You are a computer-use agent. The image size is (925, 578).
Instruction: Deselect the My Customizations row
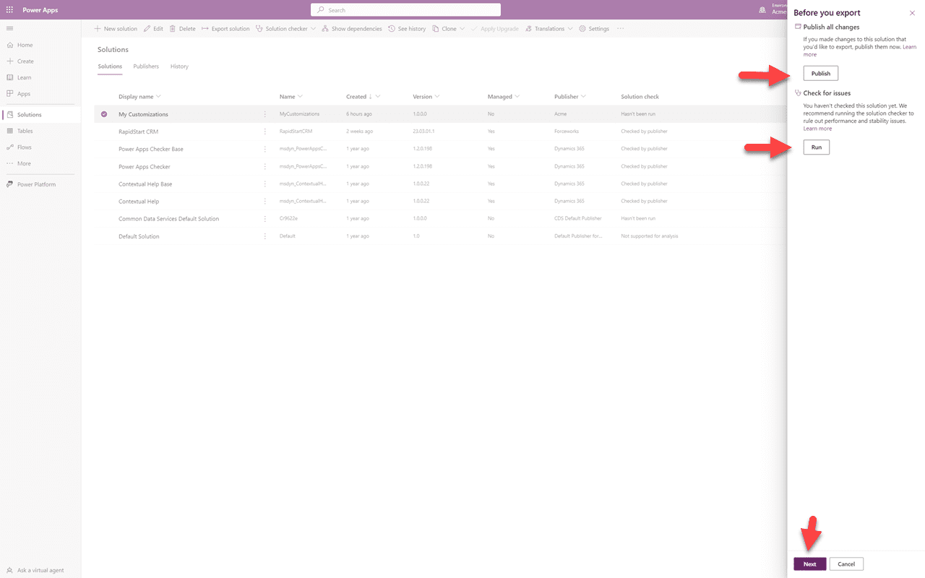pyautogui.click(x=103, y=113)
